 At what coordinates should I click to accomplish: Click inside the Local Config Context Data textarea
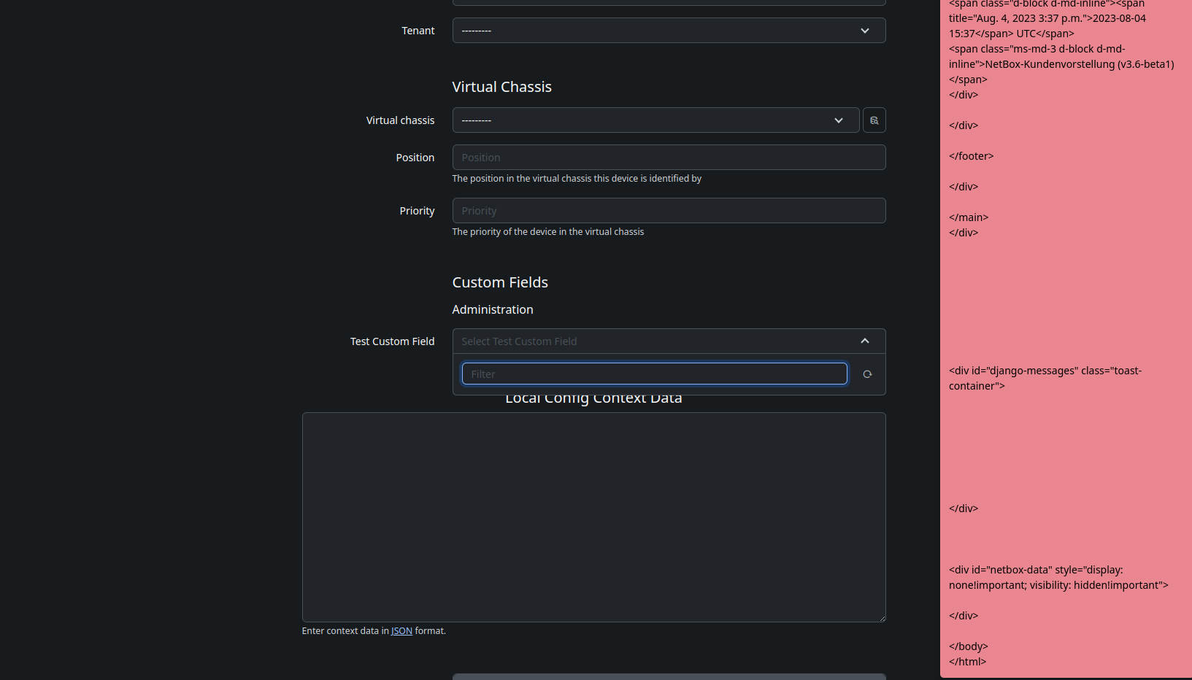pos(593,517)
